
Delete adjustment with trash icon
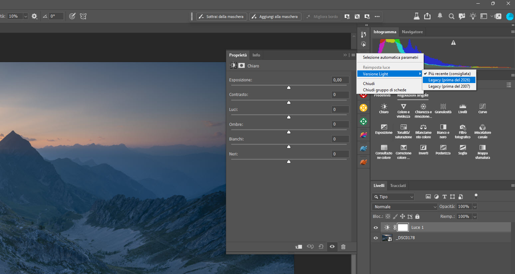343,246
